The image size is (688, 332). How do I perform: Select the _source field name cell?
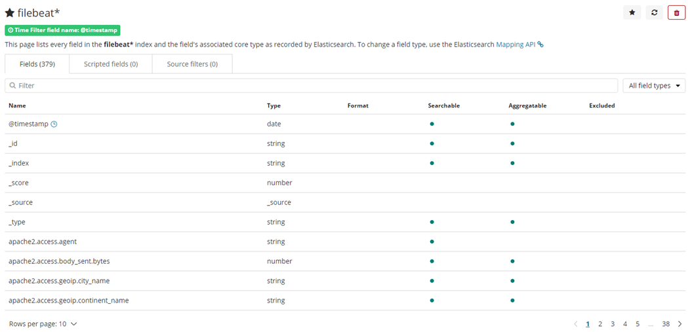20,202
